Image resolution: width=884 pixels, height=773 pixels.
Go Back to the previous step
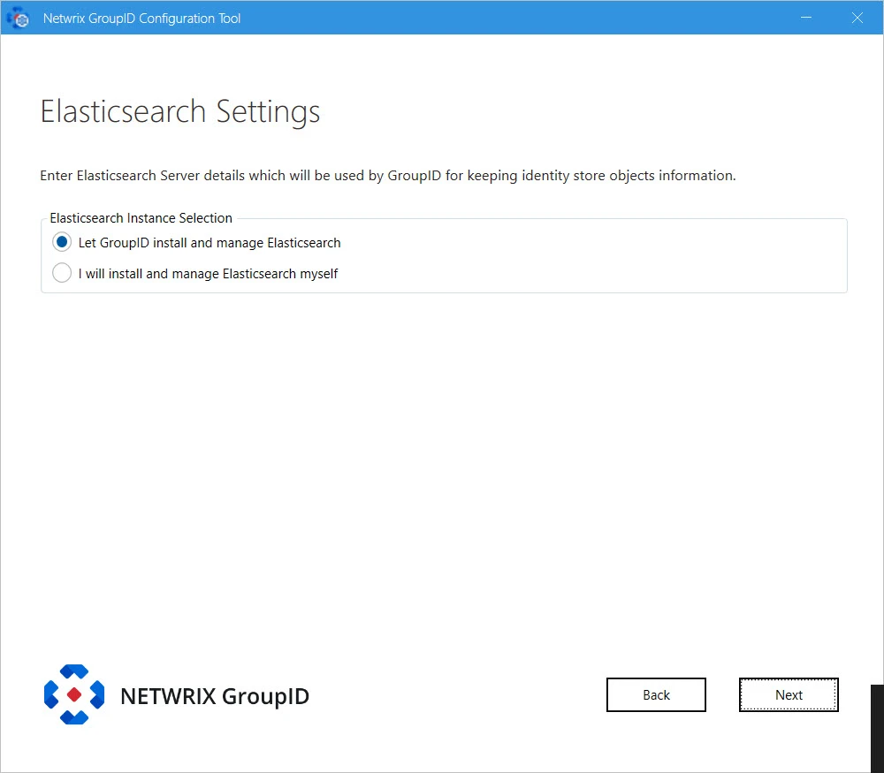pos(656,694)
